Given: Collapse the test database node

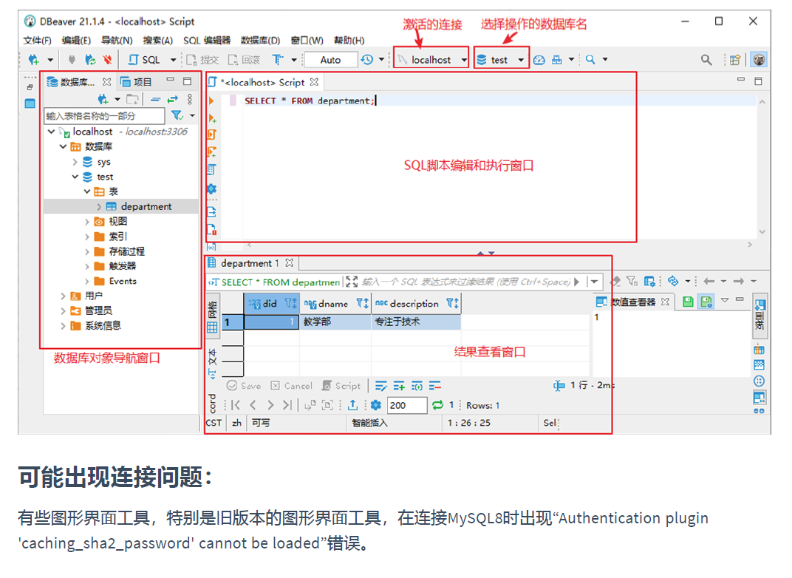Looking at the screenshot, I should click(x=75, y=177).
